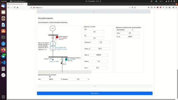Screen dimensions: 178x100
Task: Open Visual Studio Code from dock
Action: coord(3,62)
